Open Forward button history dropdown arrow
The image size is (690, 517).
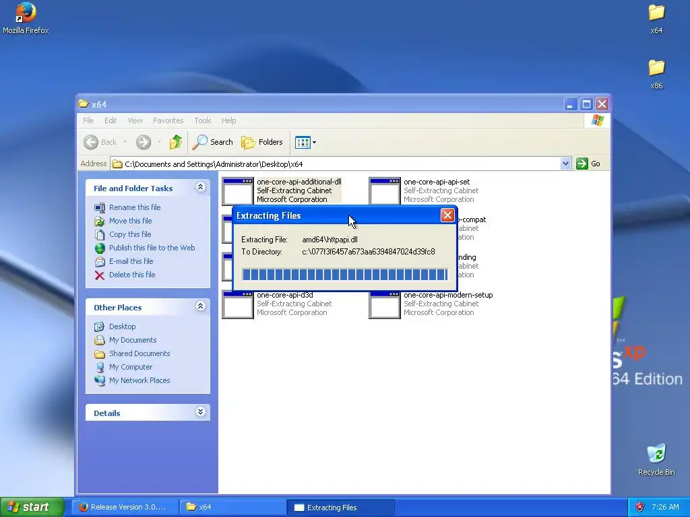click(x=159, y=142)
